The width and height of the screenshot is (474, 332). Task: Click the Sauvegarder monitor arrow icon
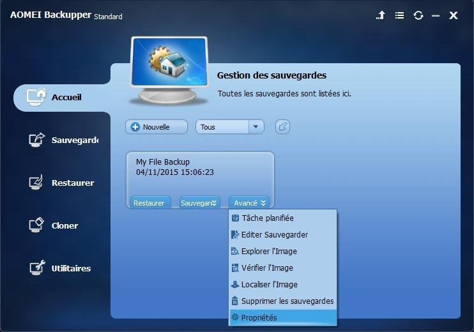point(36,140)
